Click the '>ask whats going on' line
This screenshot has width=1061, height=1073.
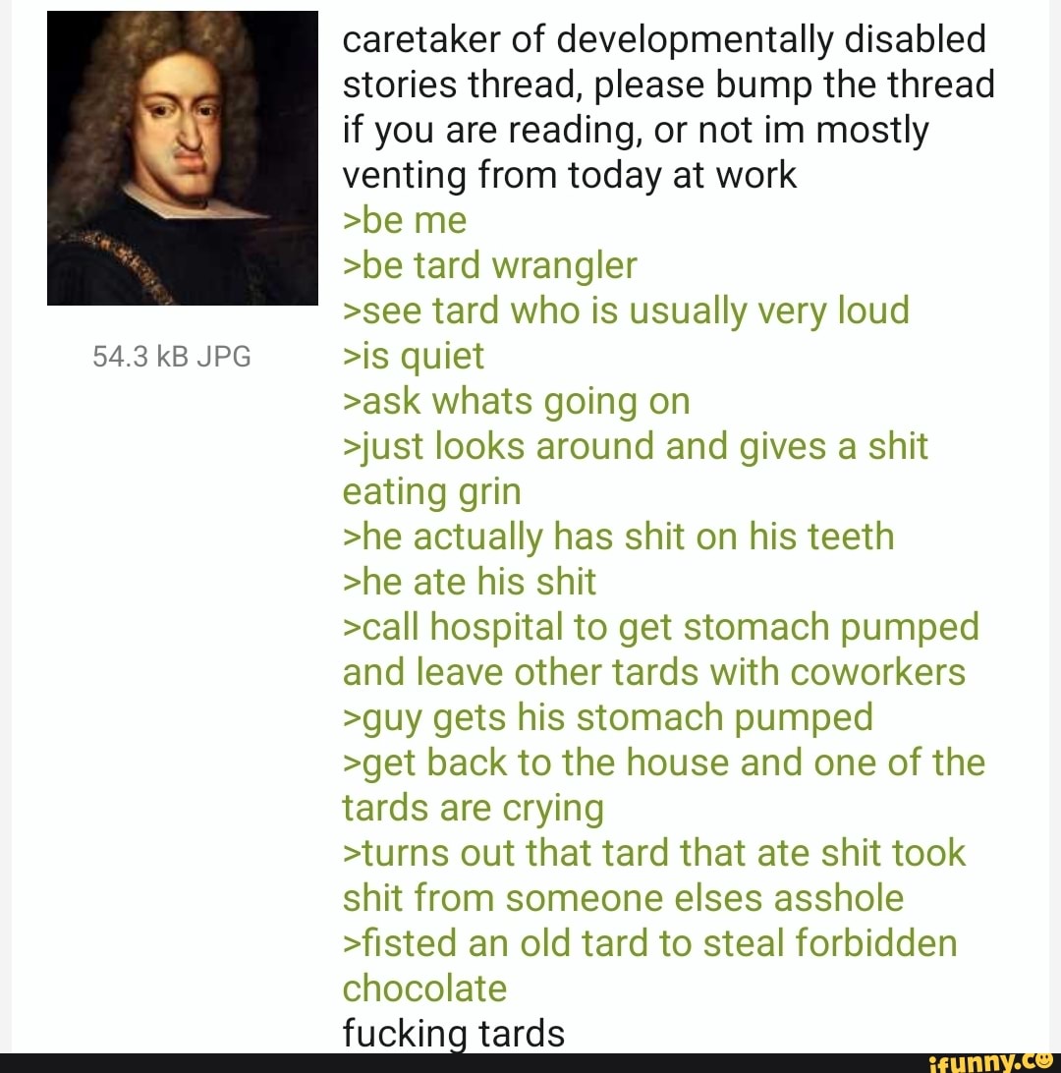click(x=517, y=401)
